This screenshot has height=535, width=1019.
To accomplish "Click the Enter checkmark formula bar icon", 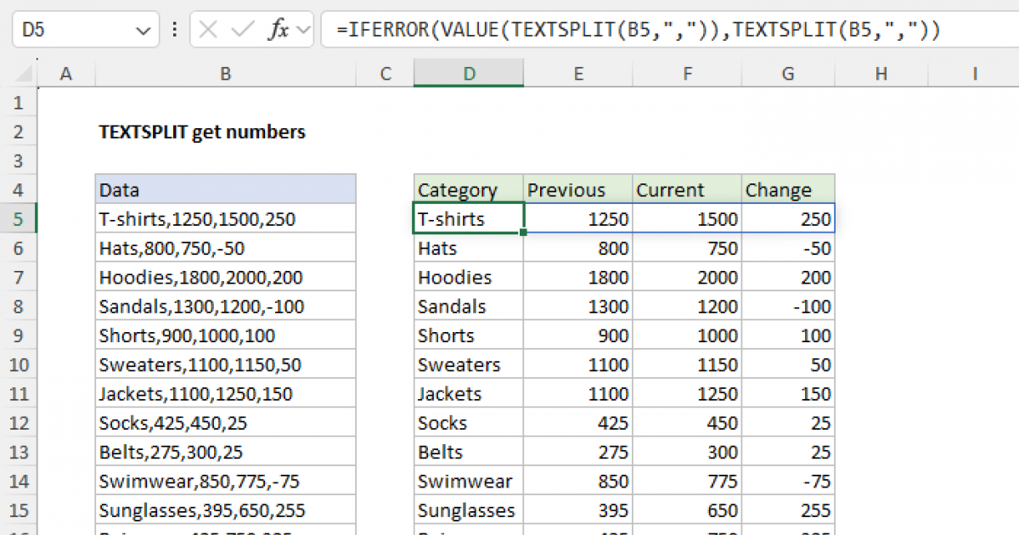I will tap(243, 31).
